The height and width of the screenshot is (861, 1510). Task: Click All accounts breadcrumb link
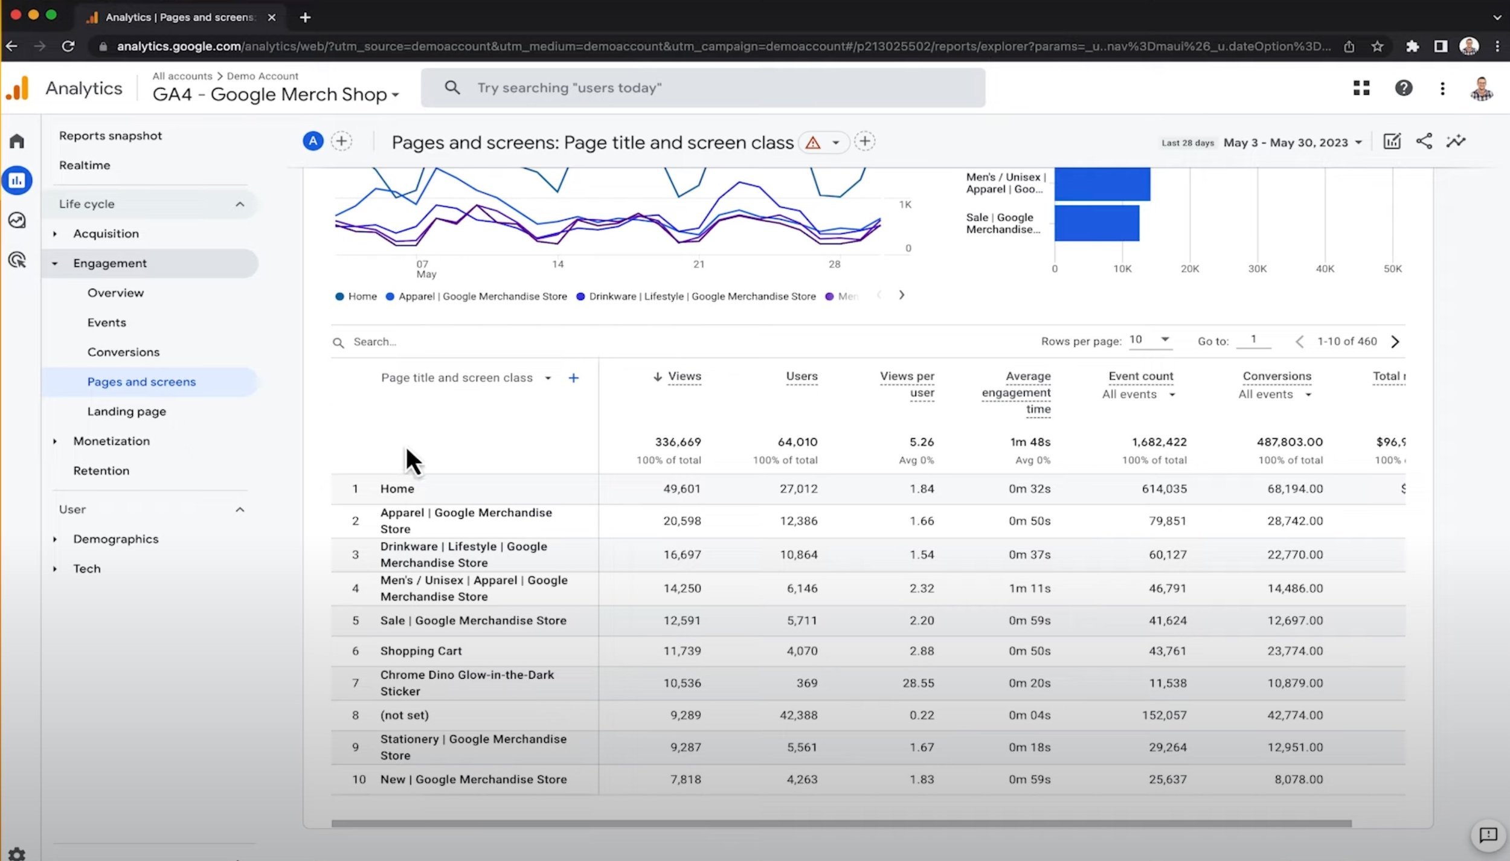[182, 76]
